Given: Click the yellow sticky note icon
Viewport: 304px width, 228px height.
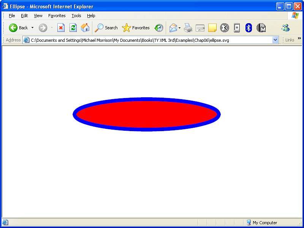Looking at the screenshot, I should 212,28.
